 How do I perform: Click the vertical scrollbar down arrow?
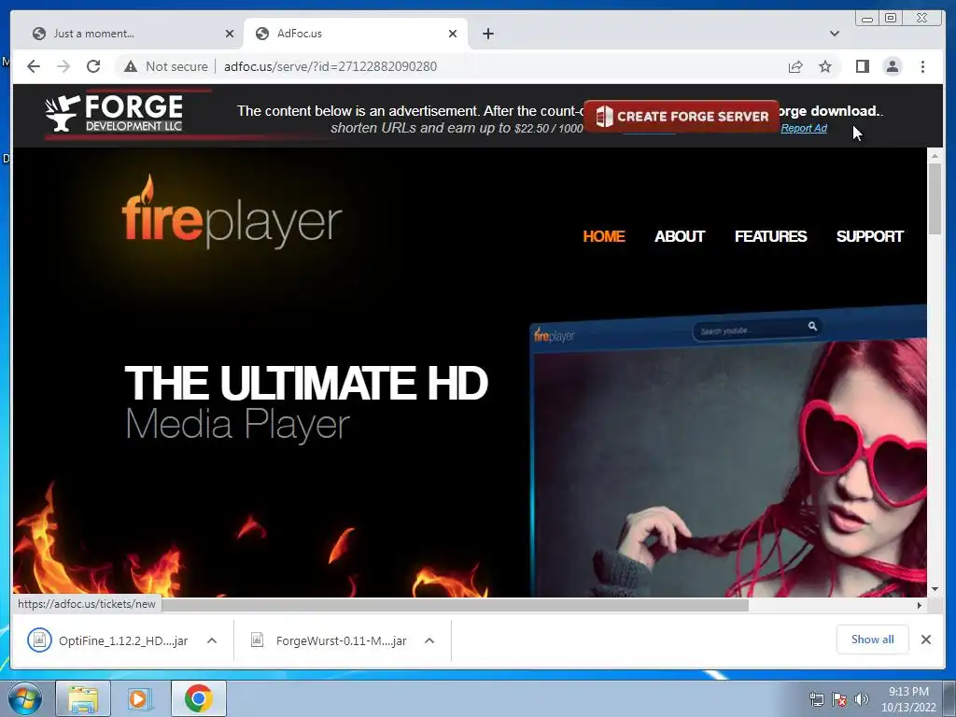coord(935,589)
